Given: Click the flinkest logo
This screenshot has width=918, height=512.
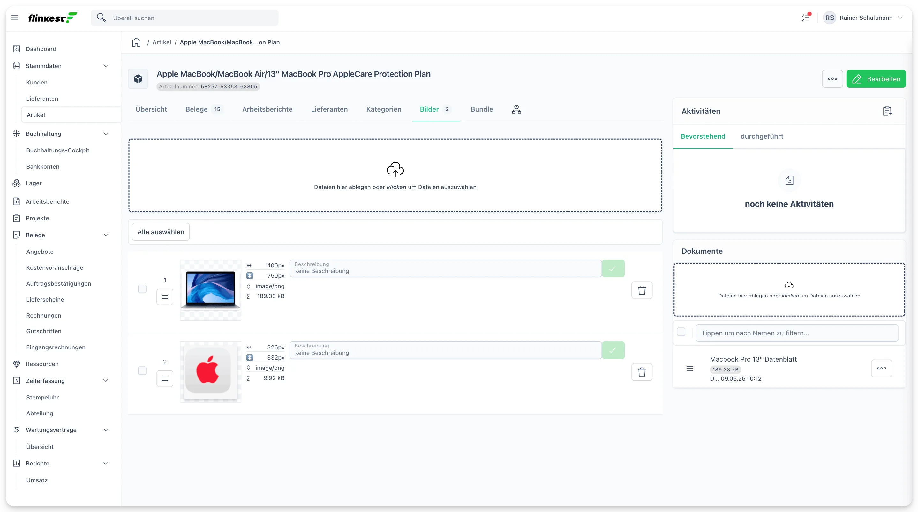Looking at the screenshot, I should click(x=53, y=18).
